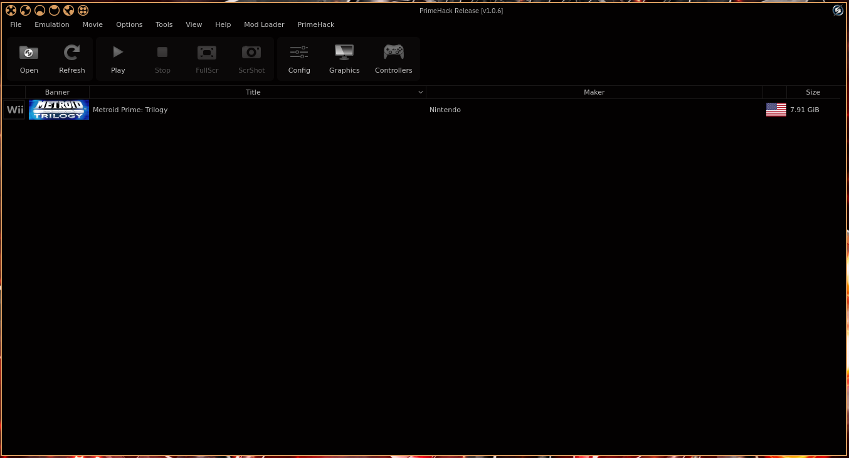Screen dimensions: 849x458
Task: Sort the game list by the Size column
Action: click(x=813, y=92)
